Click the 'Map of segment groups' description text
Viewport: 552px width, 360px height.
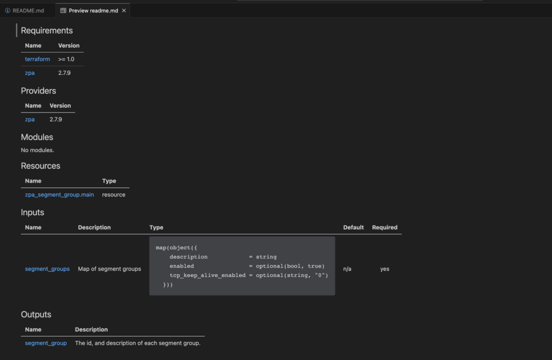tap(109, 269)
